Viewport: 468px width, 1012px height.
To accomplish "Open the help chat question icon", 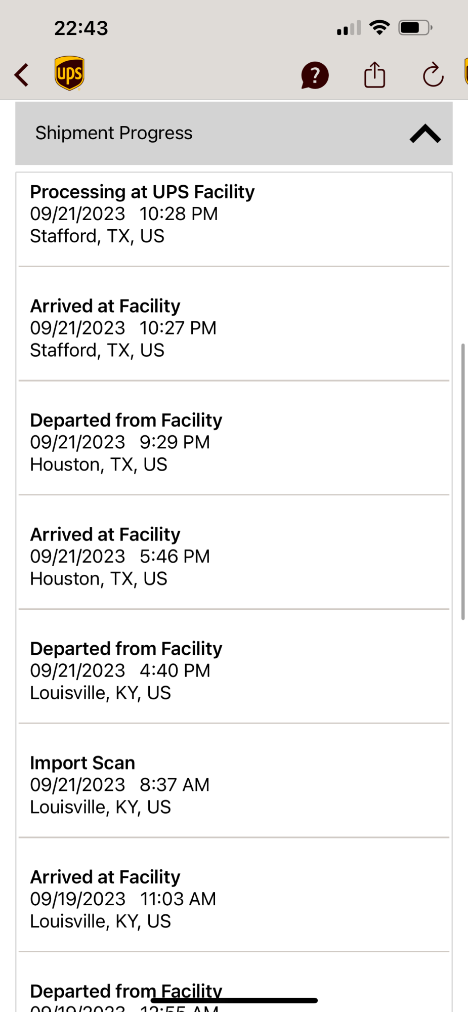I will point(315,75).
